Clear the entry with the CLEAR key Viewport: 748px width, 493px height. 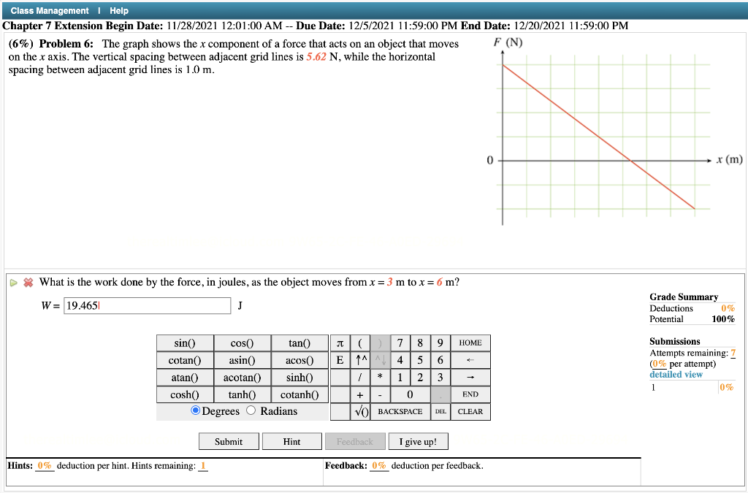470,411
